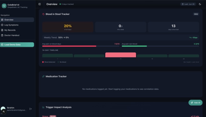Click the Next.js N badge icon
This screenshot has width=206, height=117.
click(4, 111)
